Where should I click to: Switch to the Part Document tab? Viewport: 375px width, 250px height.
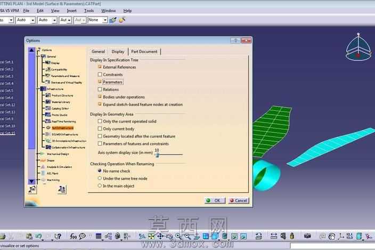click(144, 51)
